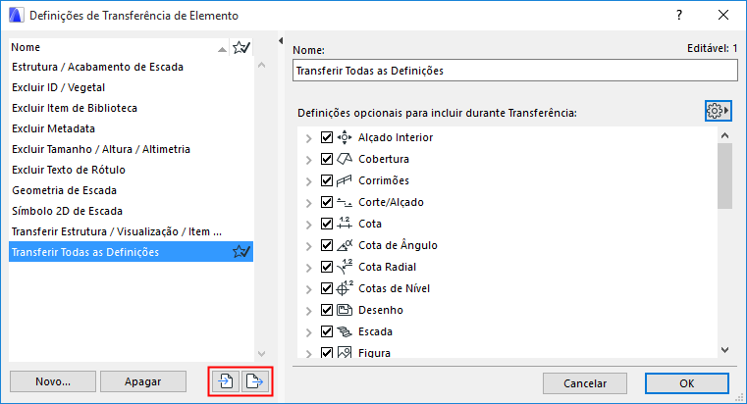Select the Excluir Metadata list entry

(53, 128)
